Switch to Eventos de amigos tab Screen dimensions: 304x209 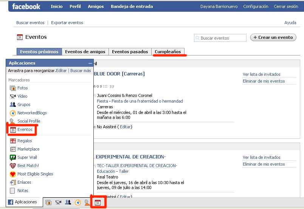tap(85, 52)
